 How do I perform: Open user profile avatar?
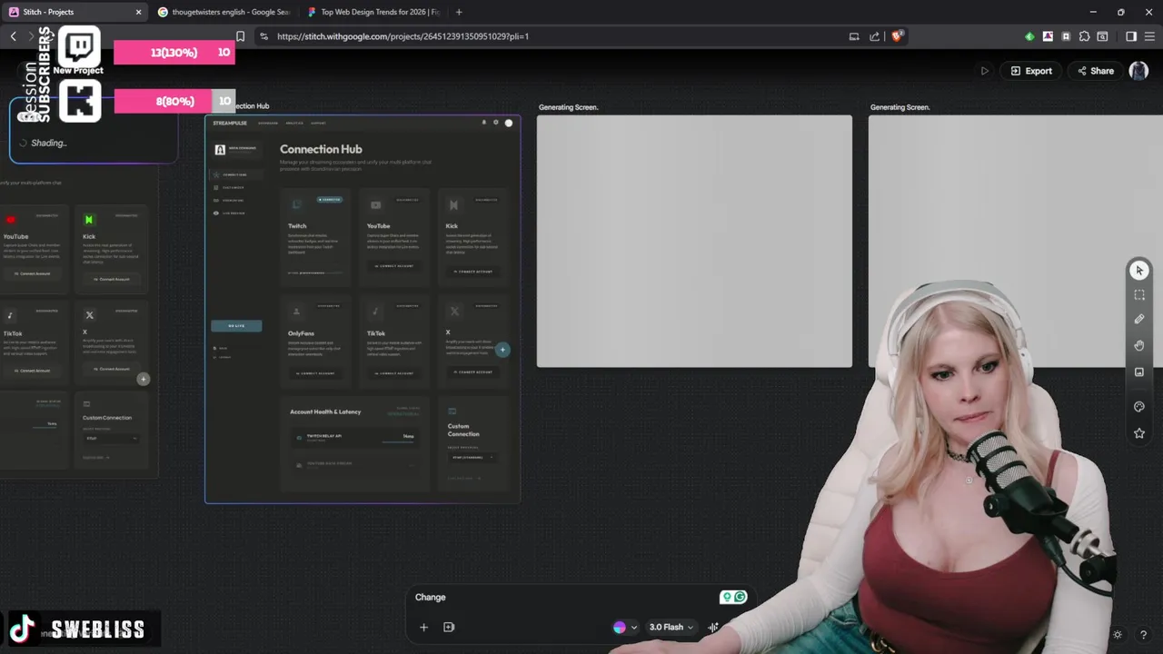pyautogui.click(x=1138, y=71)
